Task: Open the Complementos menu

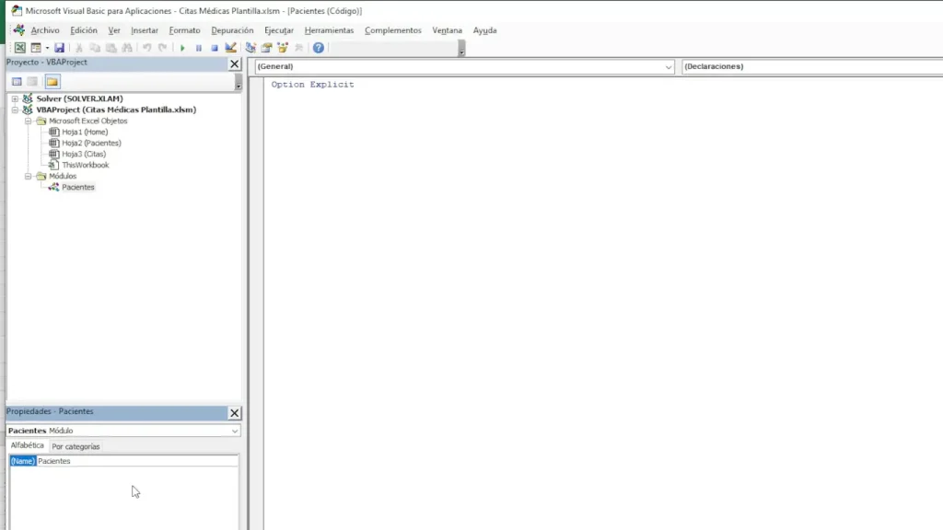Action: click(x=392, y=30)
